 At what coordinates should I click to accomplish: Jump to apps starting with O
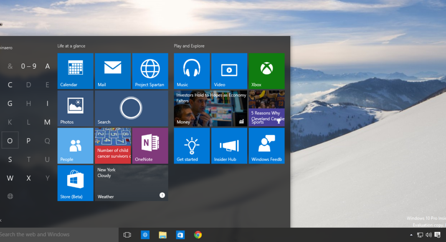pyautogui.click(x=10, y=141)
